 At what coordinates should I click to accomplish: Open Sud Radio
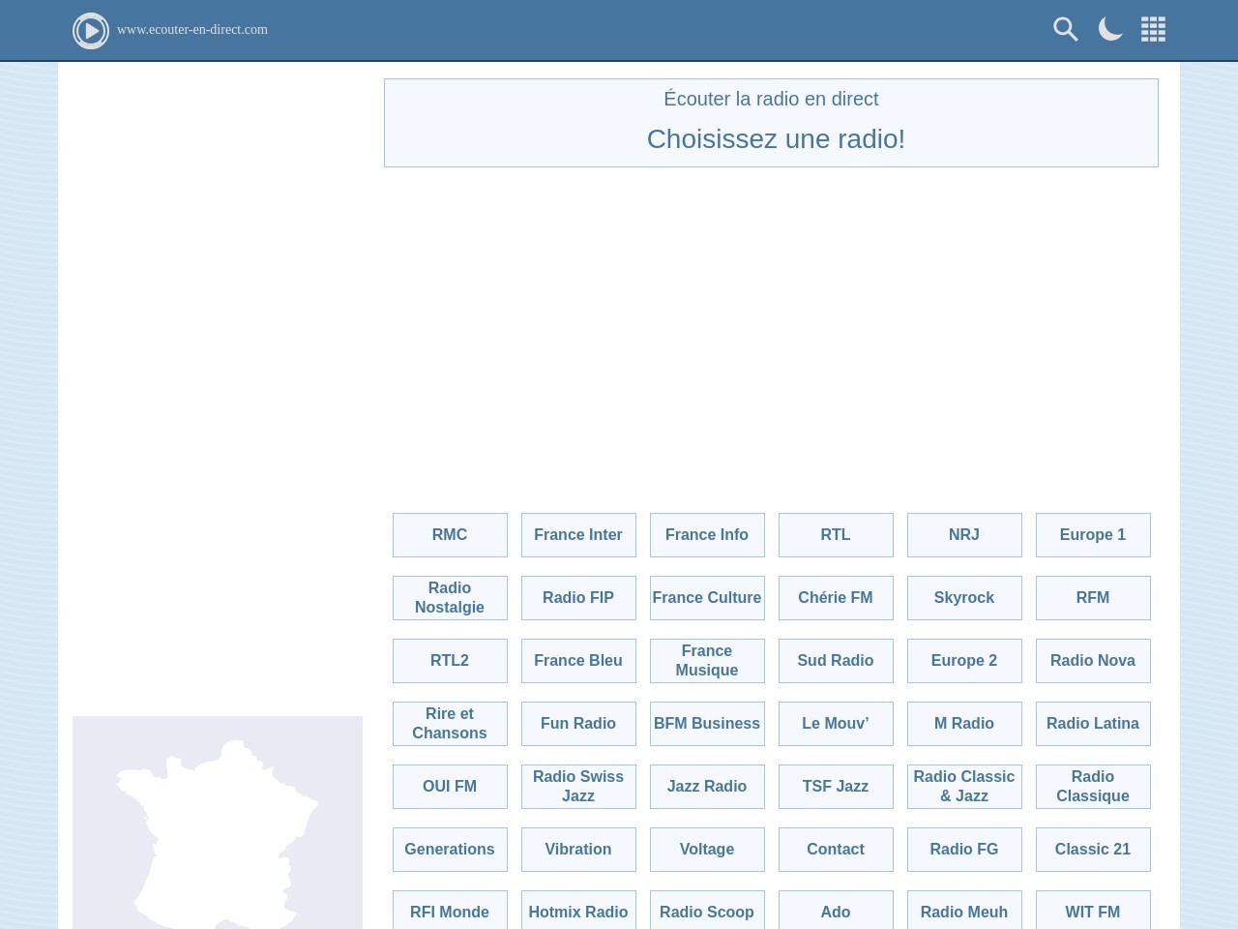click(836, 661)
